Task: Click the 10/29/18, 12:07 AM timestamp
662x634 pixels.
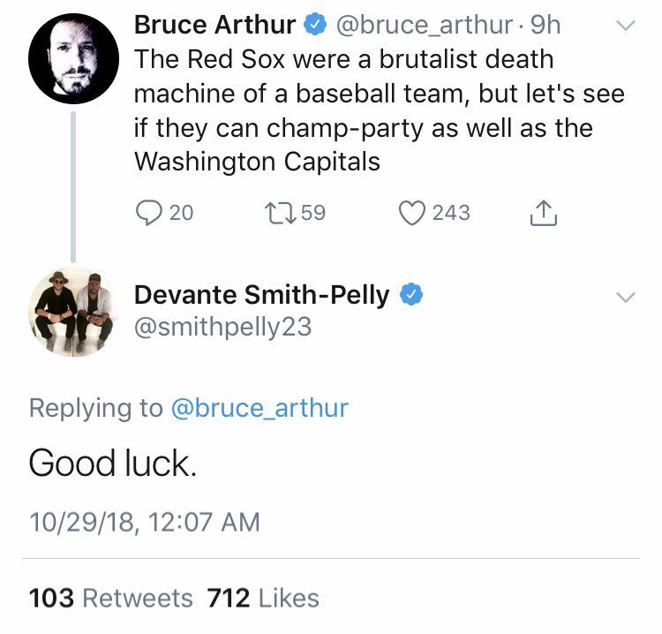Action: click(x=145, y=521)
